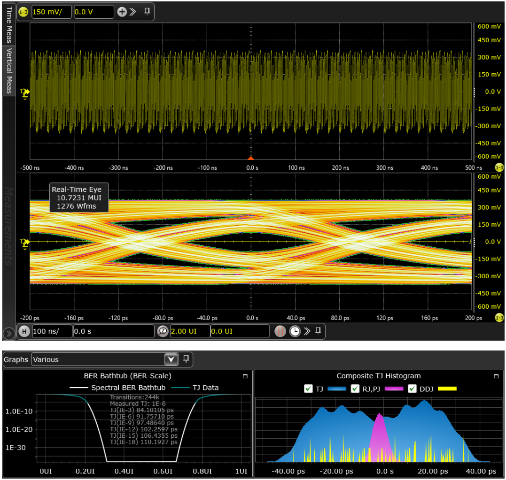Toggle the RJ,PJ histogram checkbox
The width and height of the screenshot is (506, 480).
pyautogui.click(x=355, y=389)
